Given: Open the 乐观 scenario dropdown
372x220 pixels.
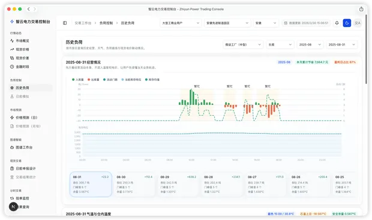Looking at the screenshot, I should (x=280, y=44).
